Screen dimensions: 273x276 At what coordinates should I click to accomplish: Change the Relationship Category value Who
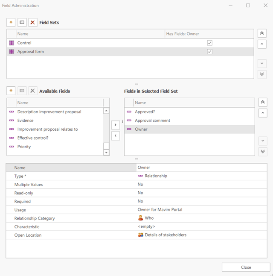149,218
